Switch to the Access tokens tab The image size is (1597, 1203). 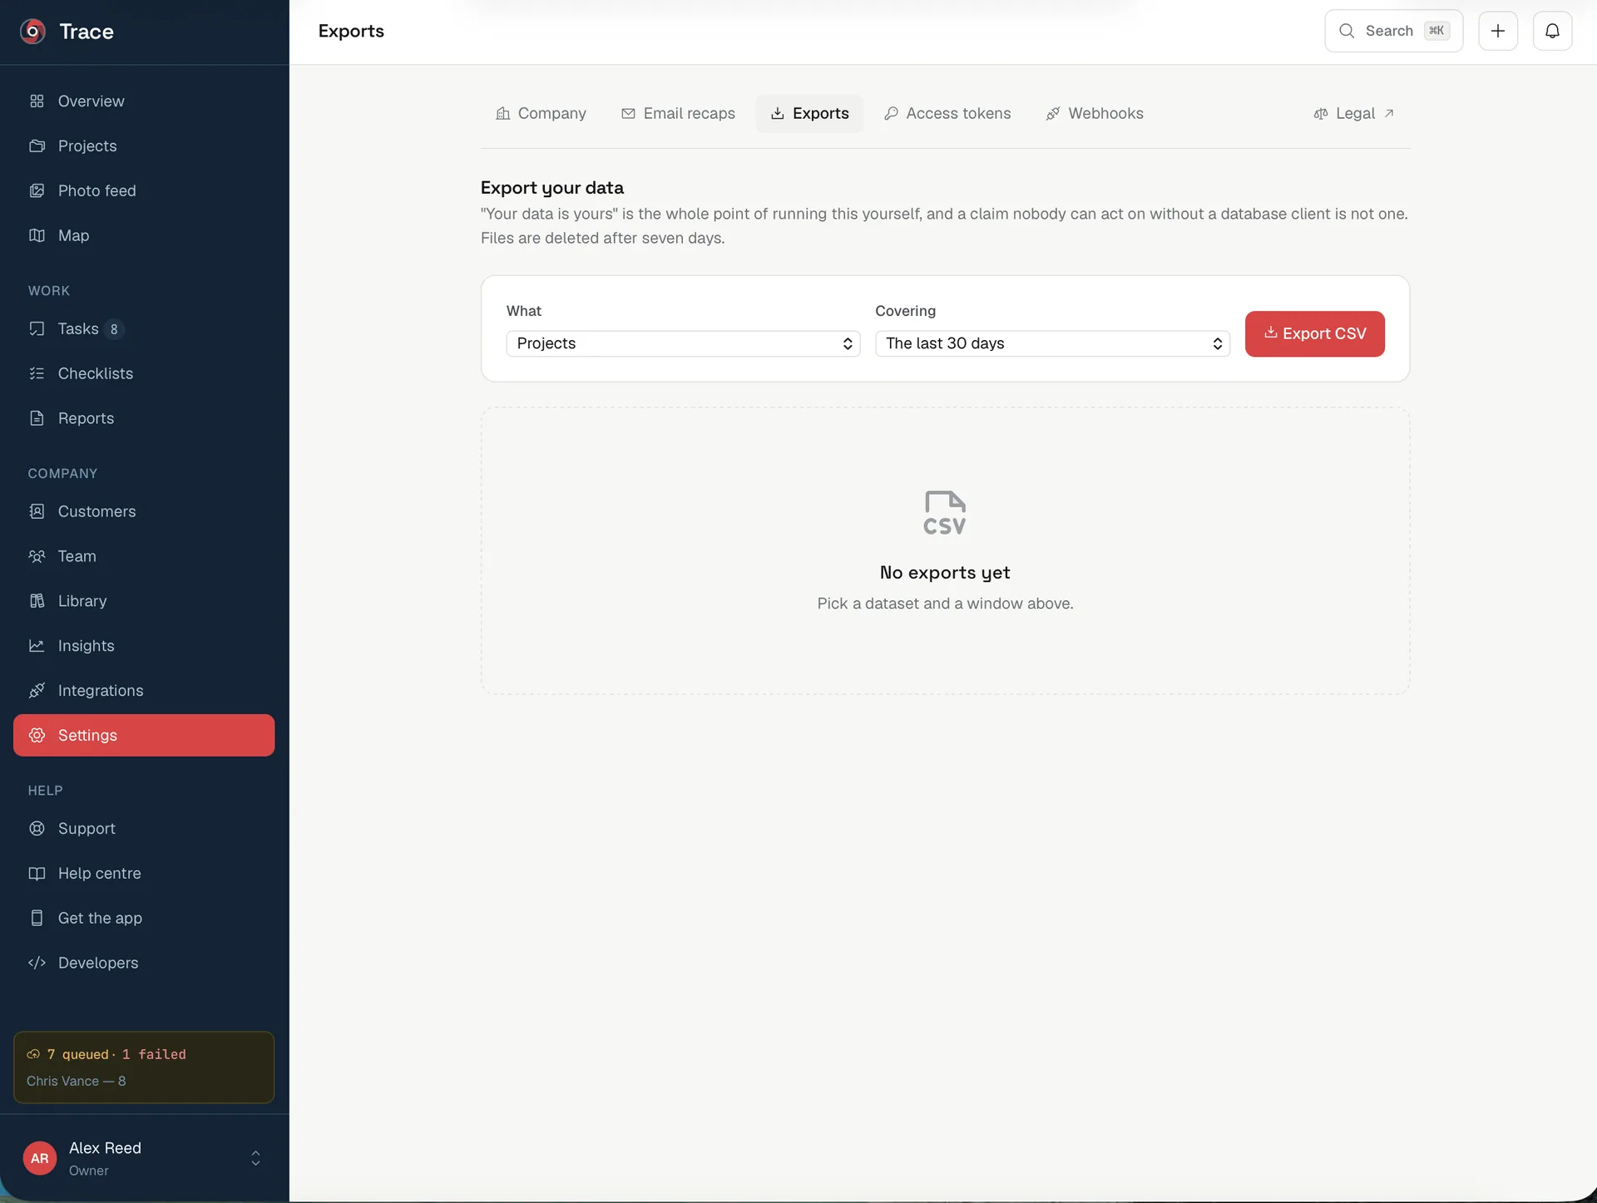[x=947, y=114]
